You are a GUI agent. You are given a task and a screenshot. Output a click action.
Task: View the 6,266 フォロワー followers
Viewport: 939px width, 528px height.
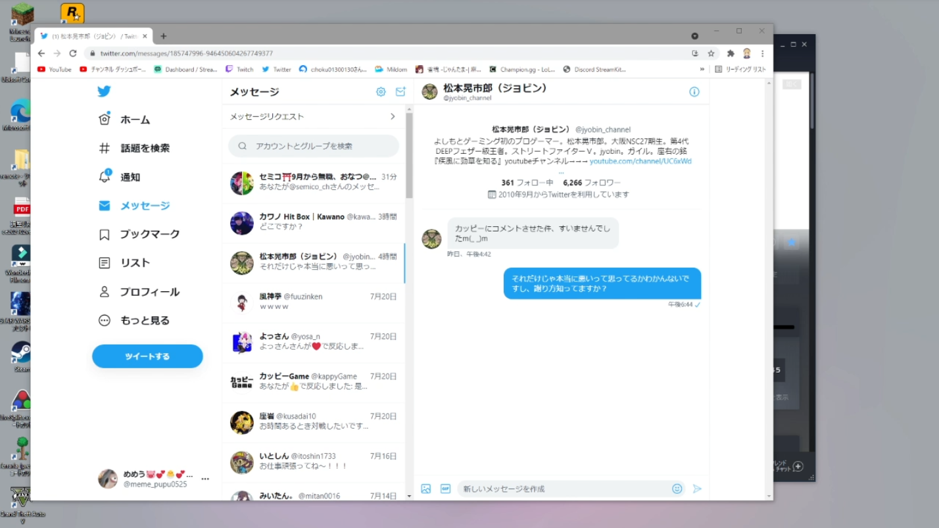[592, 183]
